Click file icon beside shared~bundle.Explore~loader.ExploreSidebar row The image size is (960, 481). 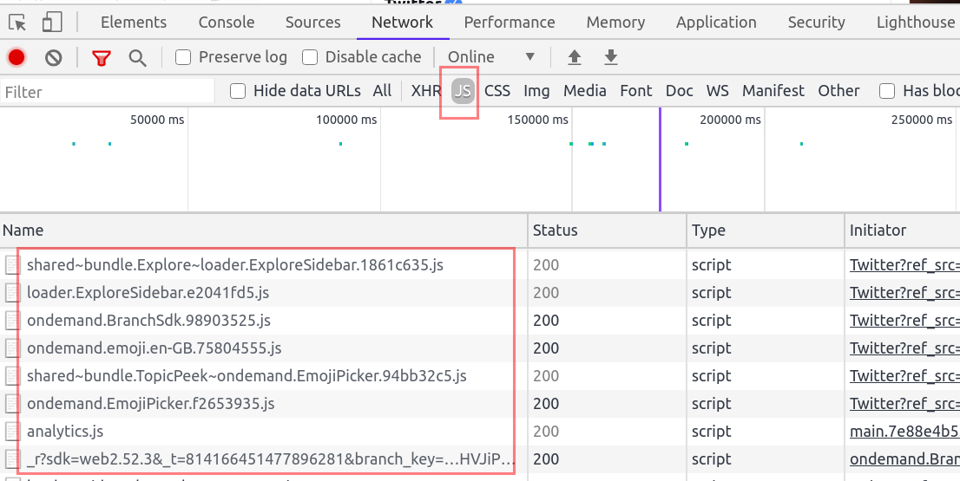[x=13, y=264]
